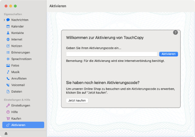Click the eject device icon

click(6, 134)
